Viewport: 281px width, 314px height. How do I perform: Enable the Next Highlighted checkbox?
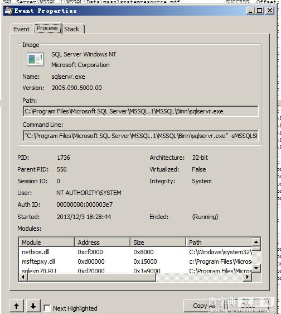point(47,308)
